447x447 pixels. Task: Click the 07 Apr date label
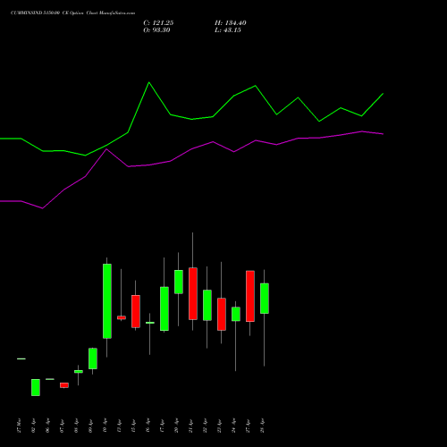62,426
